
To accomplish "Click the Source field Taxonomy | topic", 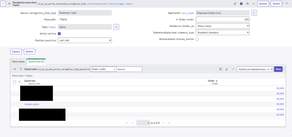I will 85,13.
